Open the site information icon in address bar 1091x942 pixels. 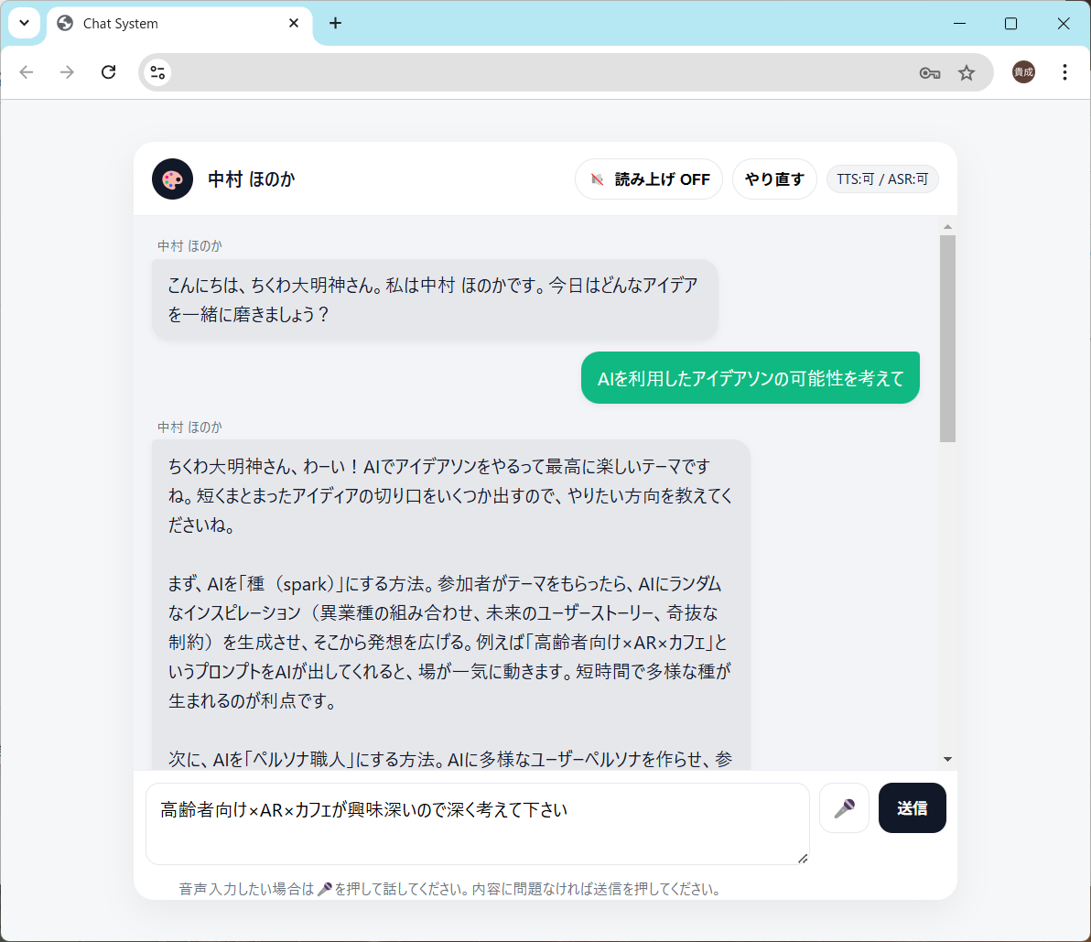tap(157, 73)
